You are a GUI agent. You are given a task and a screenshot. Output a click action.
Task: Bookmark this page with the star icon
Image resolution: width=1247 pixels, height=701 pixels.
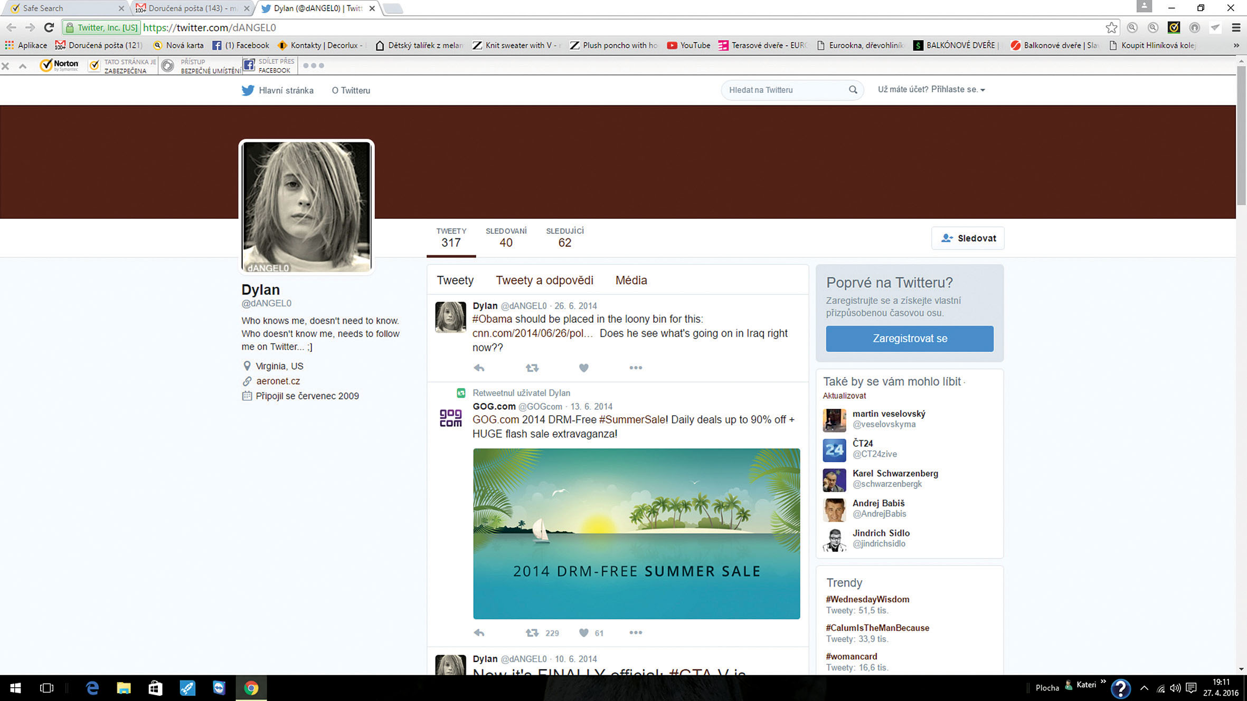[x=1111, y=27]
